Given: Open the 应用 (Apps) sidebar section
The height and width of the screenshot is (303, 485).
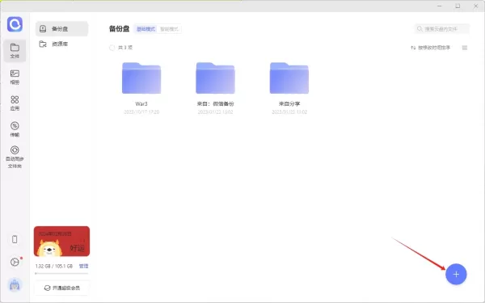Looking at the screenshot, I should tap(15, 103).
